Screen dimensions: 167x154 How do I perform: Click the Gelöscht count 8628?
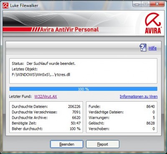pyautogui.click(x=150, y=123)
